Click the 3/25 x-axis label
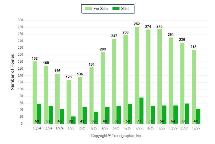215x144 pixels. pyautogui.click(x=94, y=128)
